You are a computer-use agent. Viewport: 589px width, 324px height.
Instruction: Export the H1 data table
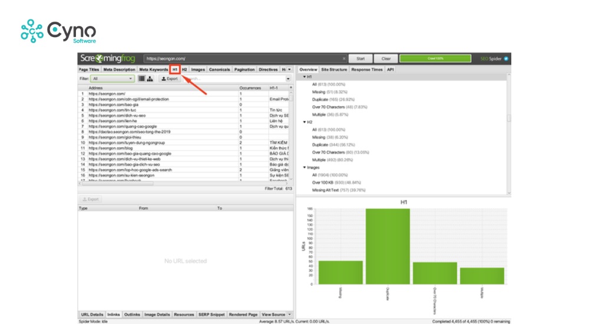coord(170,78)
